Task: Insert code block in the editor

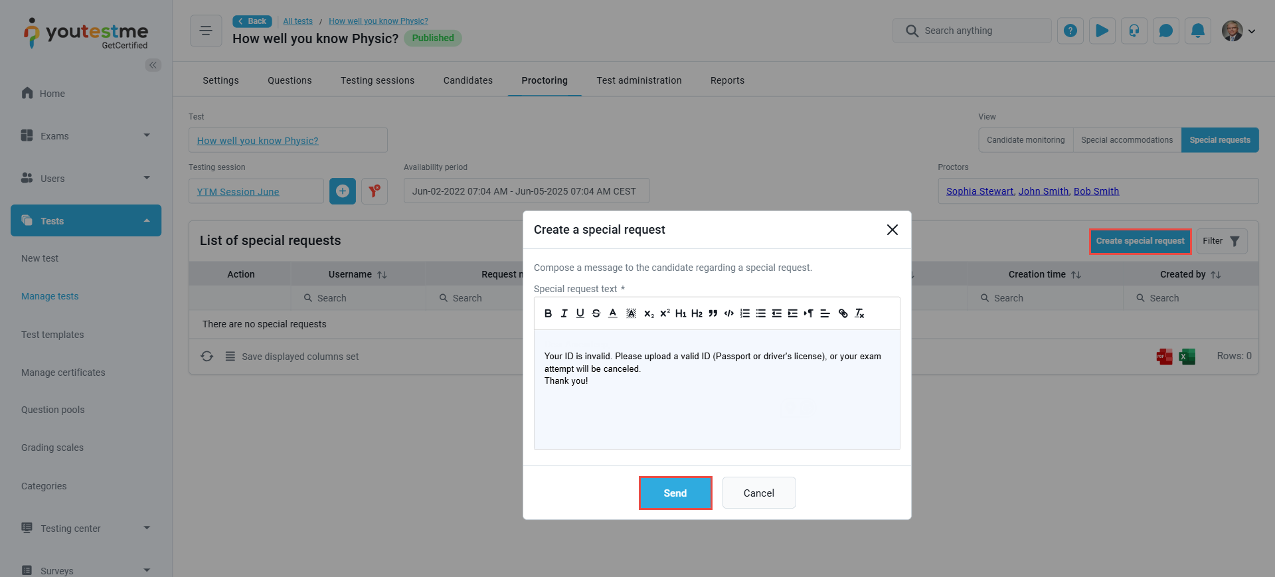Action: [728, 313]
